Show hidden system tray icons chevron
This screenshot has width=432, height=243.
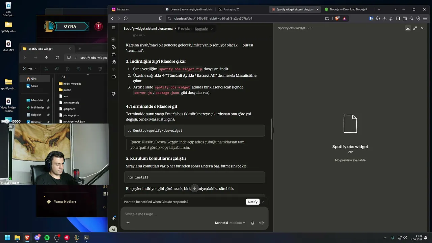coord(385,238)
